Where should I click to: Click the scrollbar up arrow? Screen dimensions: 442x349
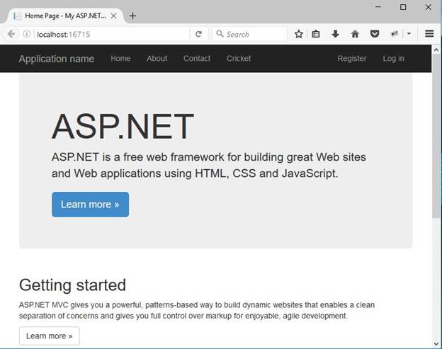pyautogui.click(x=436, y=50)
